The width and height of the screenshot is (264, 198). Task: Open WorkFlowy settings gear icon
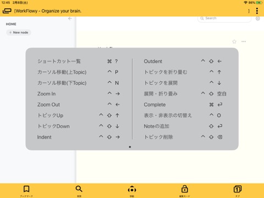point(257,19)
